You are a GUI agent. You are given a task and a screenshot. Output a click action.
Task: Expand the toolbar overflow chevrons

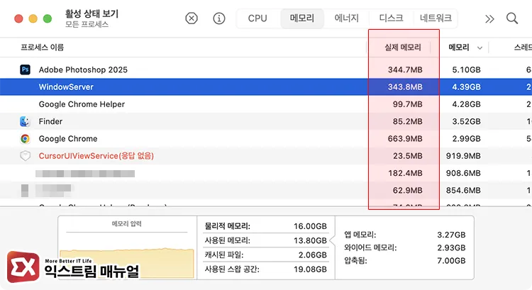pos(489,18)
